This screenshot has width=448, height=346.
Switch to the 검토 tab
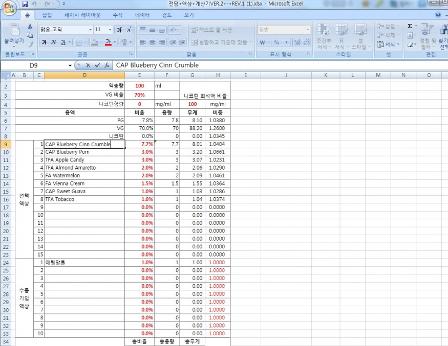tap(167, 15)
